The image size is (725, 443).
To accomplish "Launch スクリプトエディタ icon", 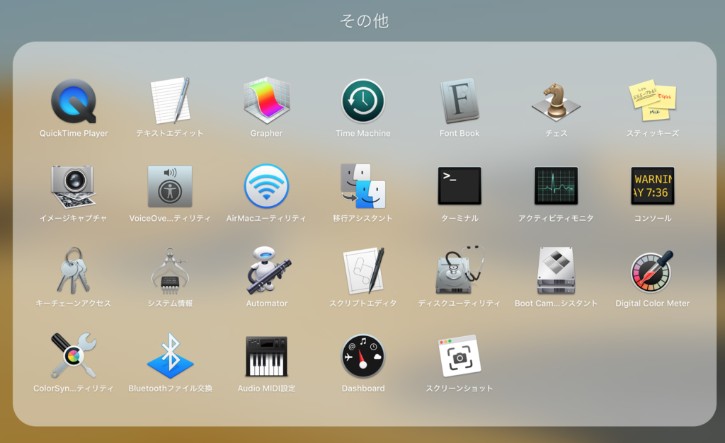I will [363, 271].
